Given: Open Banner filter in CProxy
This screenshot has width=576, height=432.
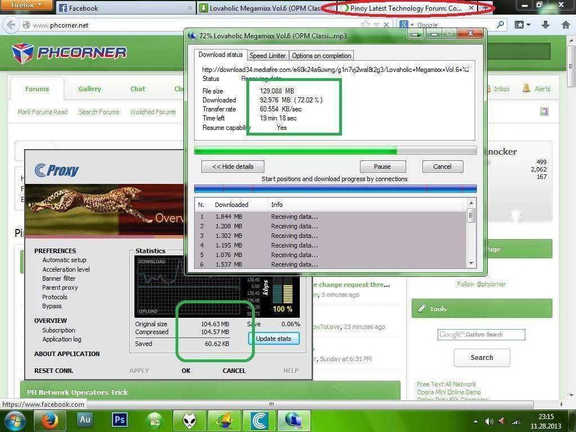Looking at the screenshot, I should pos(58,278).
